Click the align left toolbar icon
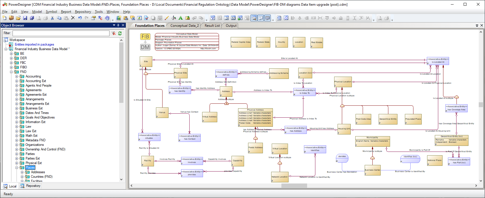The height and width of the screenshot is (198, 485). click(293, 18)
